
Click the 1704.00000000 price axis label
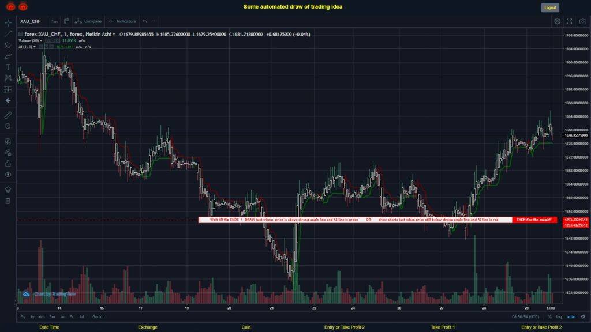pos(577,49)
